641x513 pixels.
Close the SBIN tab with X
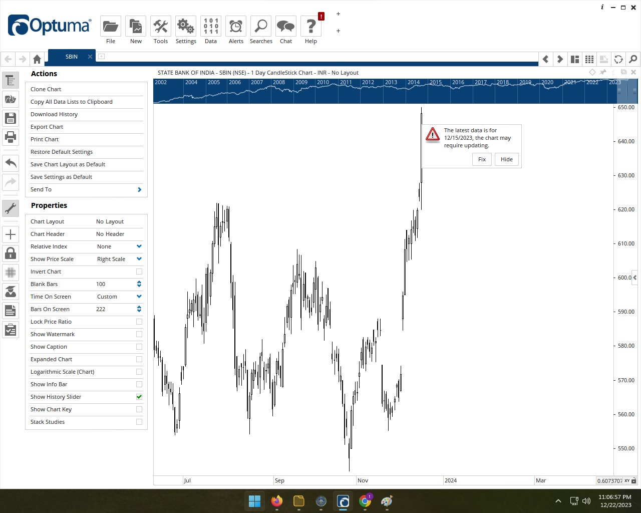[90, 57]
